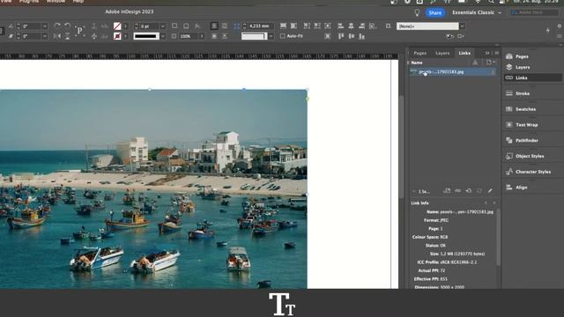Click the opacity 100% field
Image resolution: width=564 pixels, height=317 pixels.
(x=189, y=36)
